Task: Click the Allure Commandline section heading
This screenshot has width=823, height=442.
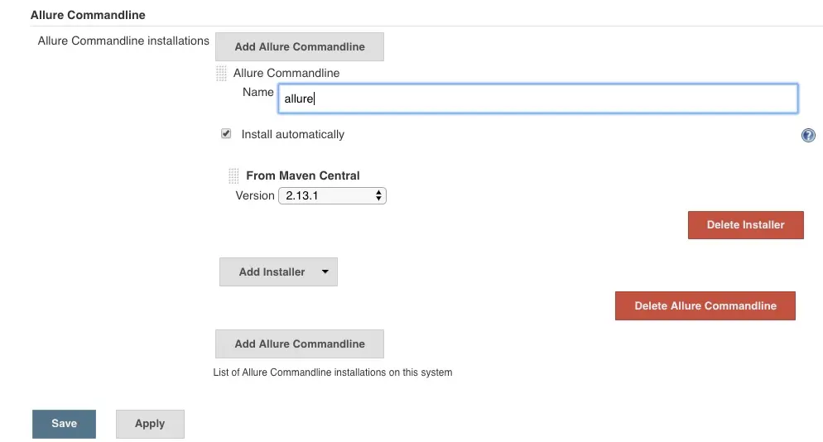Action: (x=88, y=15)
